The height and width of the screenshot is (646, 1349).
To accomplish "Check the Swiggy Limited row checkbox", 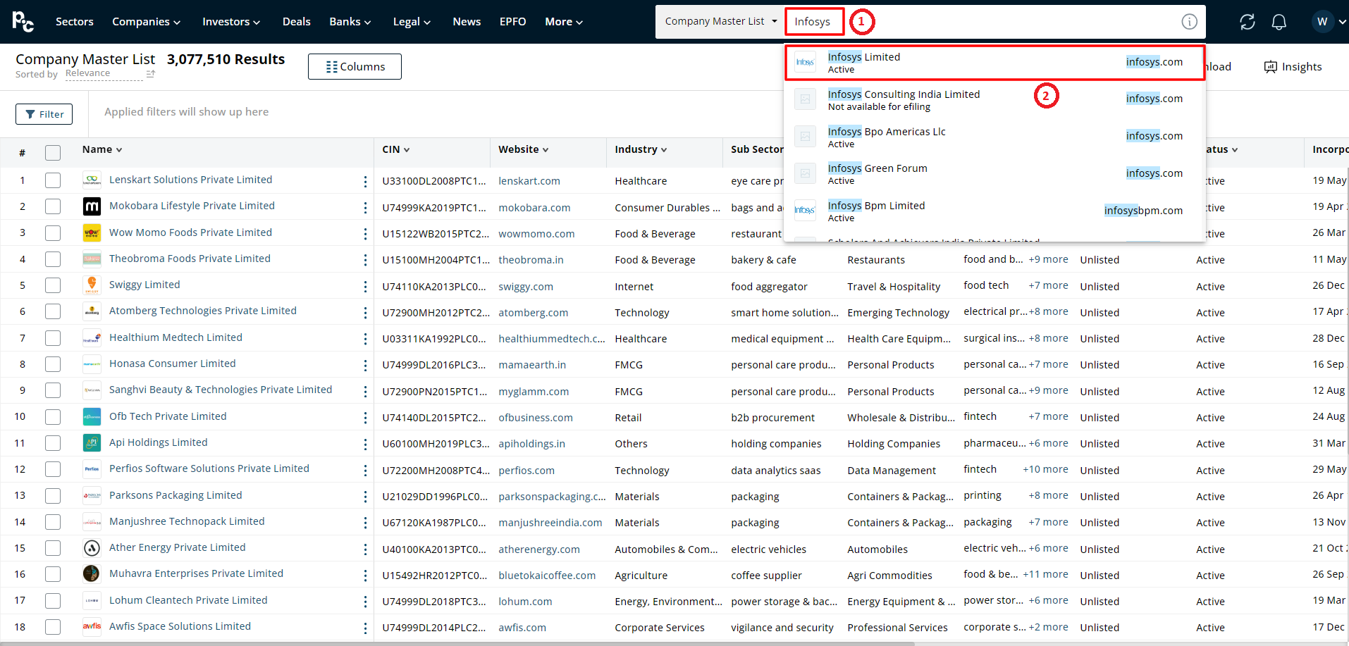I will pos(53,285).
